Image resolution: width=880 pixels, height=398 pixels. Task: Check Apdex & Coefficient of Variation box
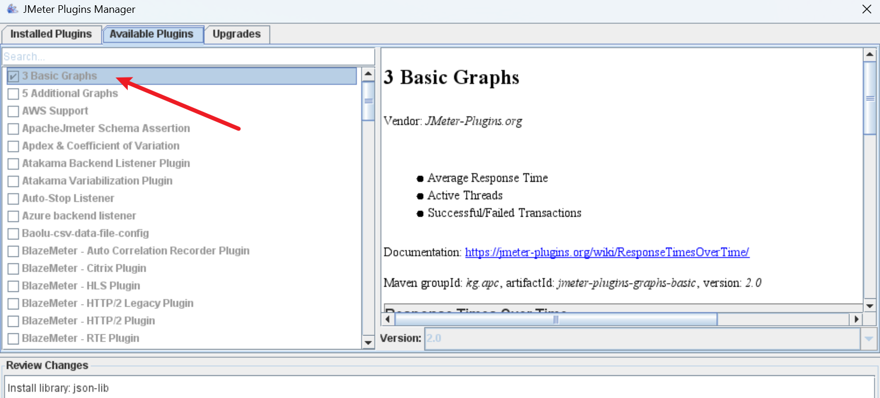13,146
